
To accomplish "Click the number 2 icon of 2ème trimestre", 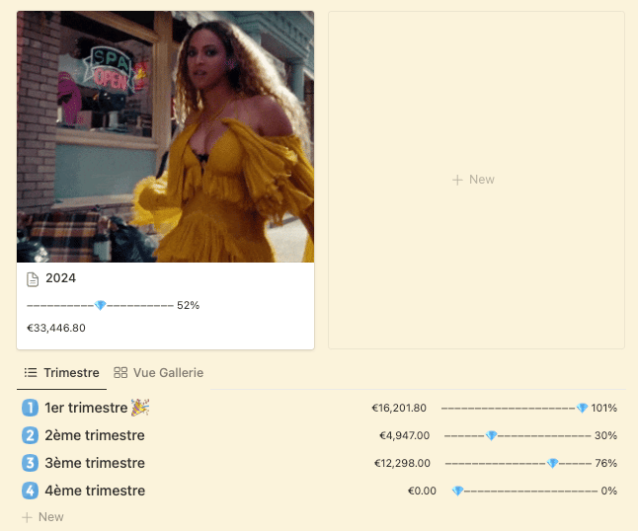I will point(30,435).
